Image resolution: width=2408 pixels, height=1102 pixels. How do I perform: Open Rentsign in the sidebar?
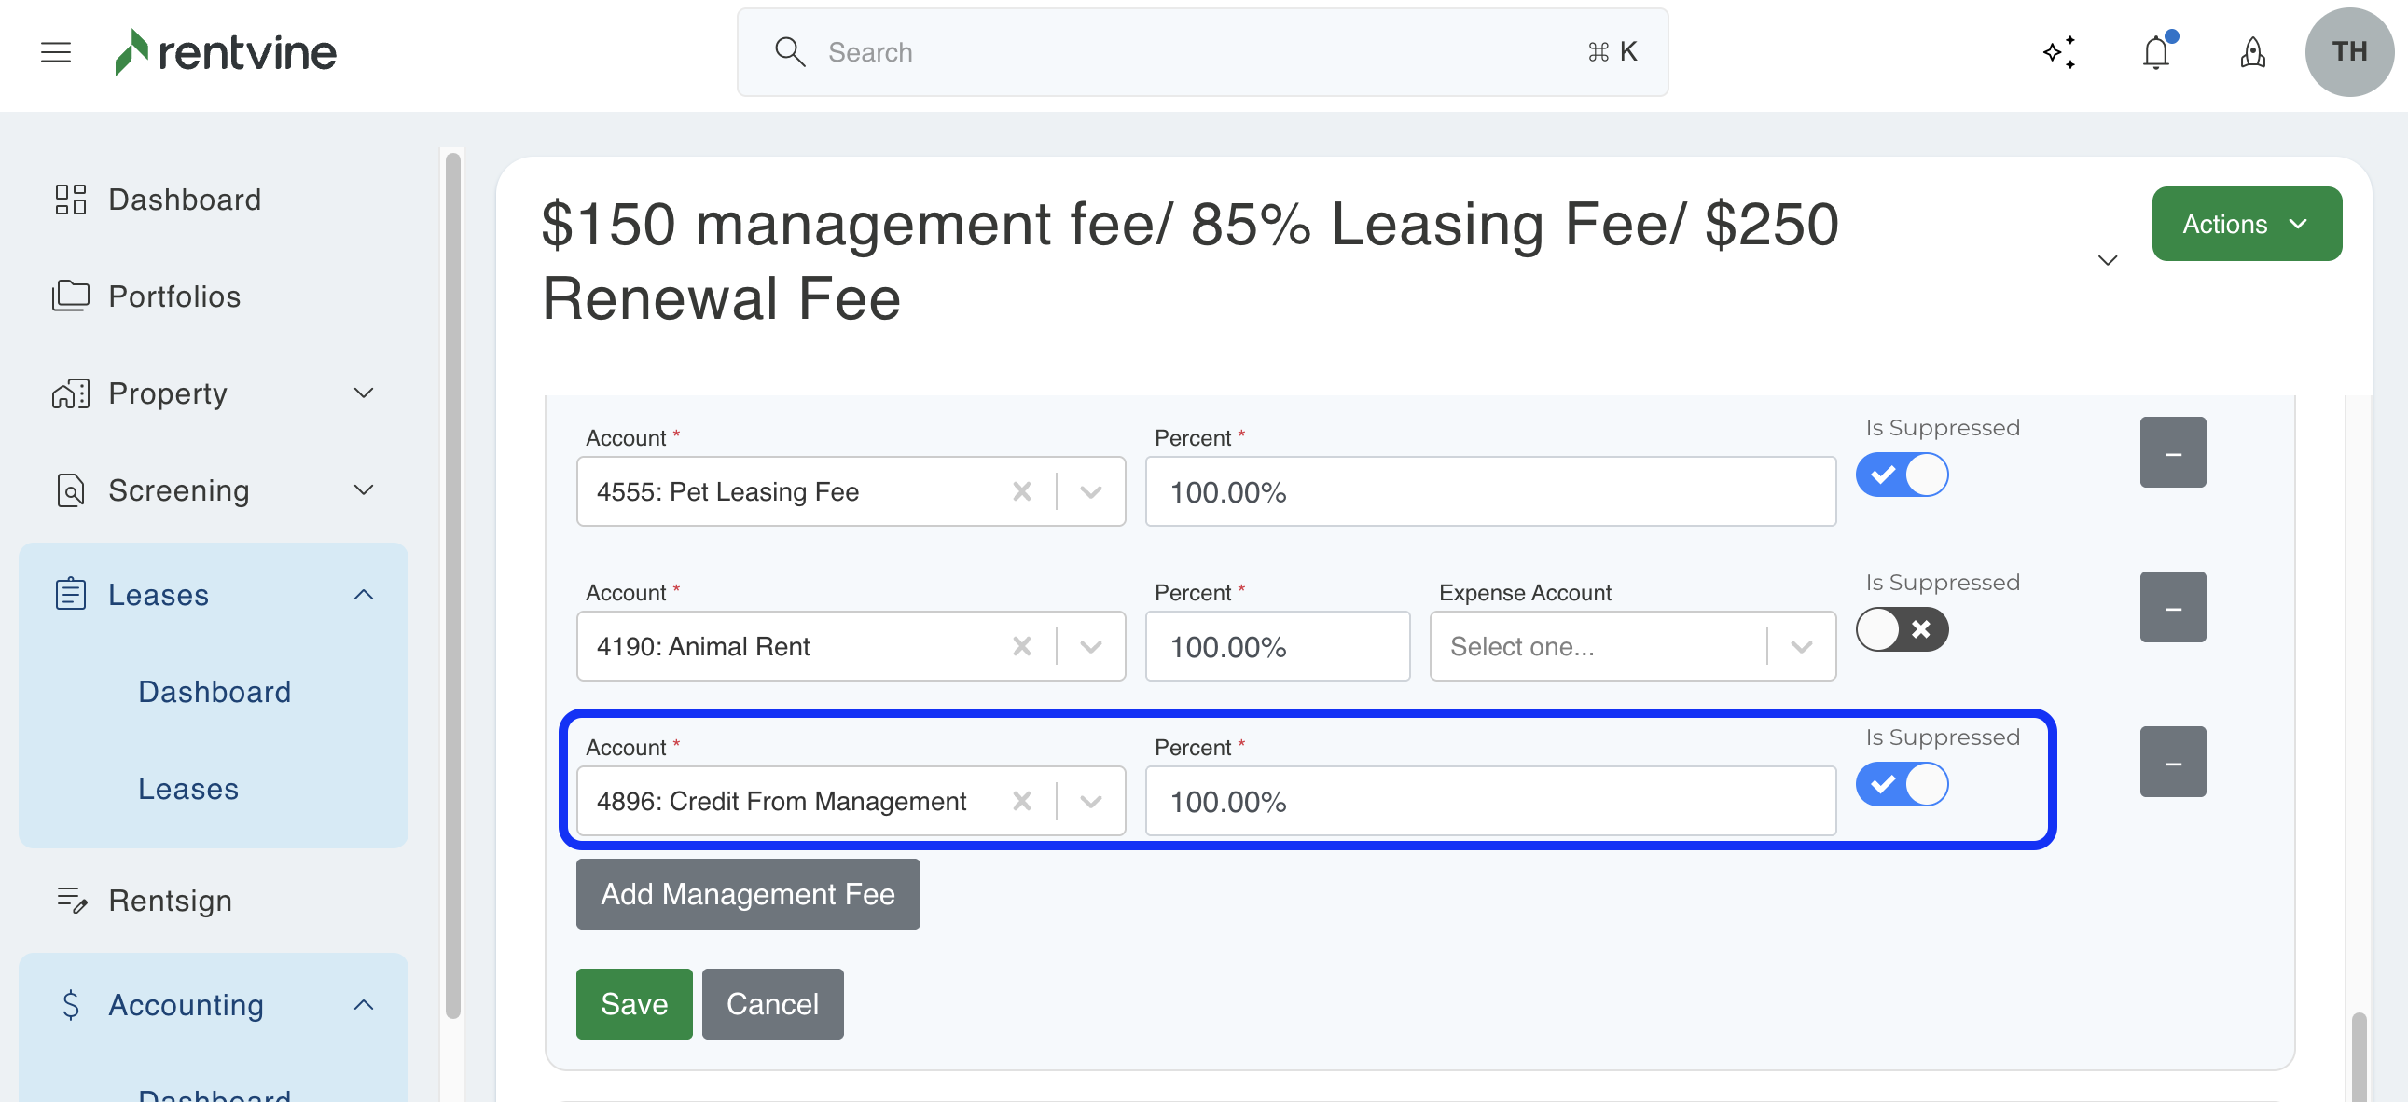click(x=169, y=900)
